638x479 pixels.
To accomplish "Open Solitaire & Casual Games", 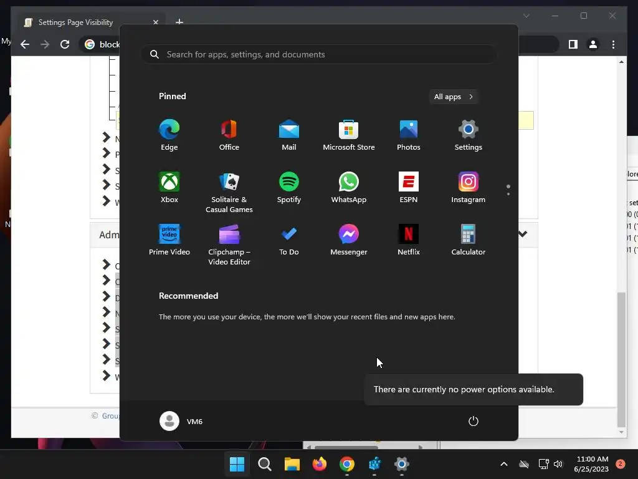I will click(229, 193).
